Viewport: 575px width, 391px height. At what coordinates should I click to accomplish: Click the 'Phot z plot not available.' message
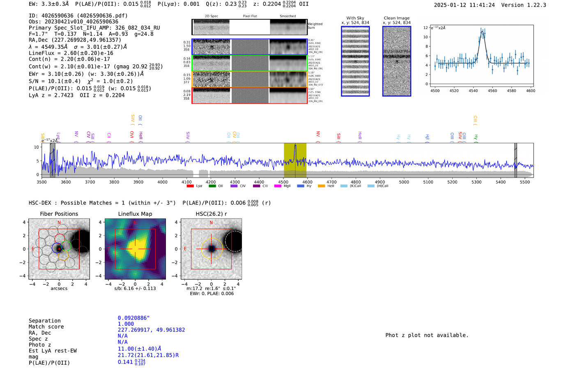click(x=427, y=335)
